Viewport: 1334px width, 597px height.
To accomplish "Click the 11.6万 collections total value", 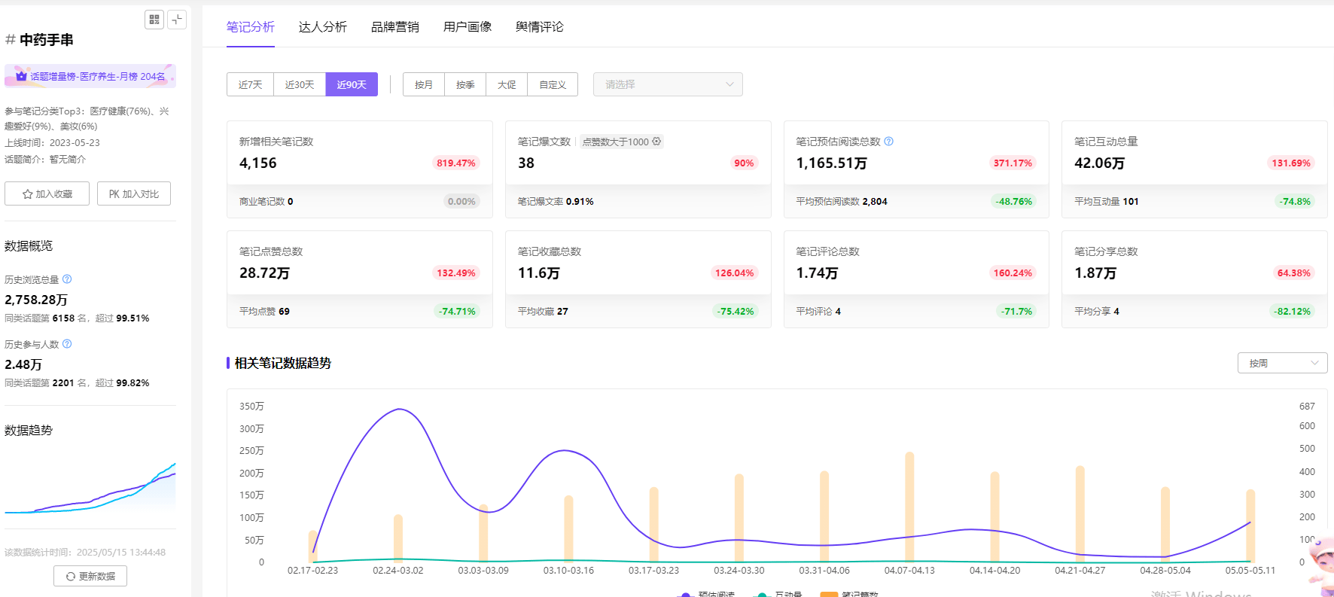I will point(539,273).
